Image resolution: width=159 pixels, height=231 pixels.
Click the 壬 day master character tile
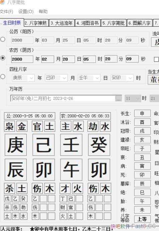tap(71, 145)
